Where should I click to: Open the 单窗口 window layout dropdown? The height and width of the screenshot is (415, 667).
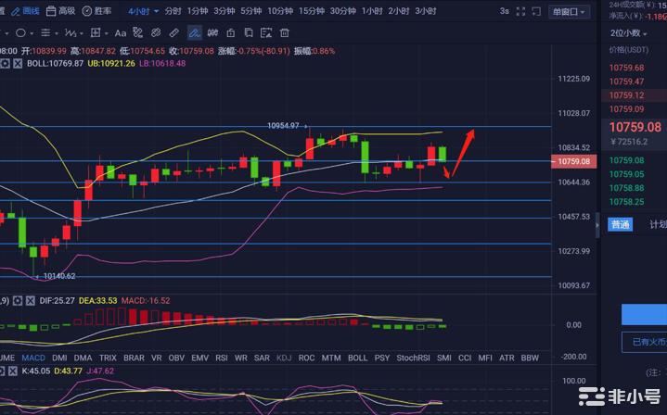(569, 12)
